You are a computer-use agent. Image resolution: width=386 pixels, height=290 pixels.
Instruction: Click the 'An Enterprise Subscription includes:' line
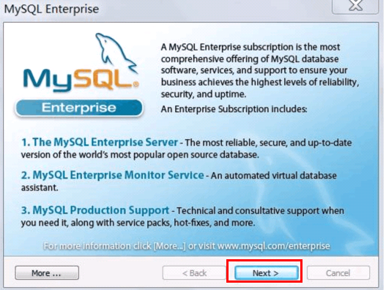[234, 109]
